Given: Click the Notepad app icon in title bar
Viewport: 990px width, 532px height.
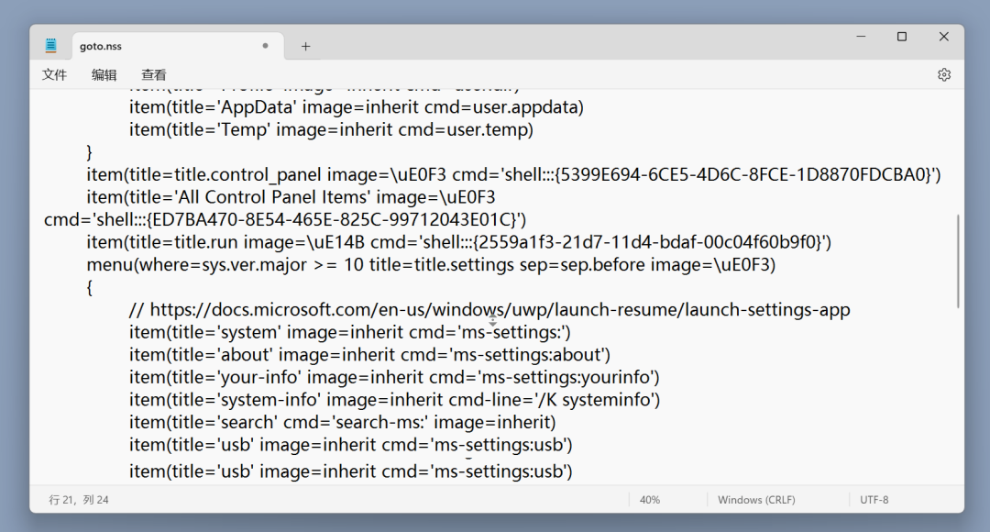Looking at the screenshot, I should [x=51, y=46].
